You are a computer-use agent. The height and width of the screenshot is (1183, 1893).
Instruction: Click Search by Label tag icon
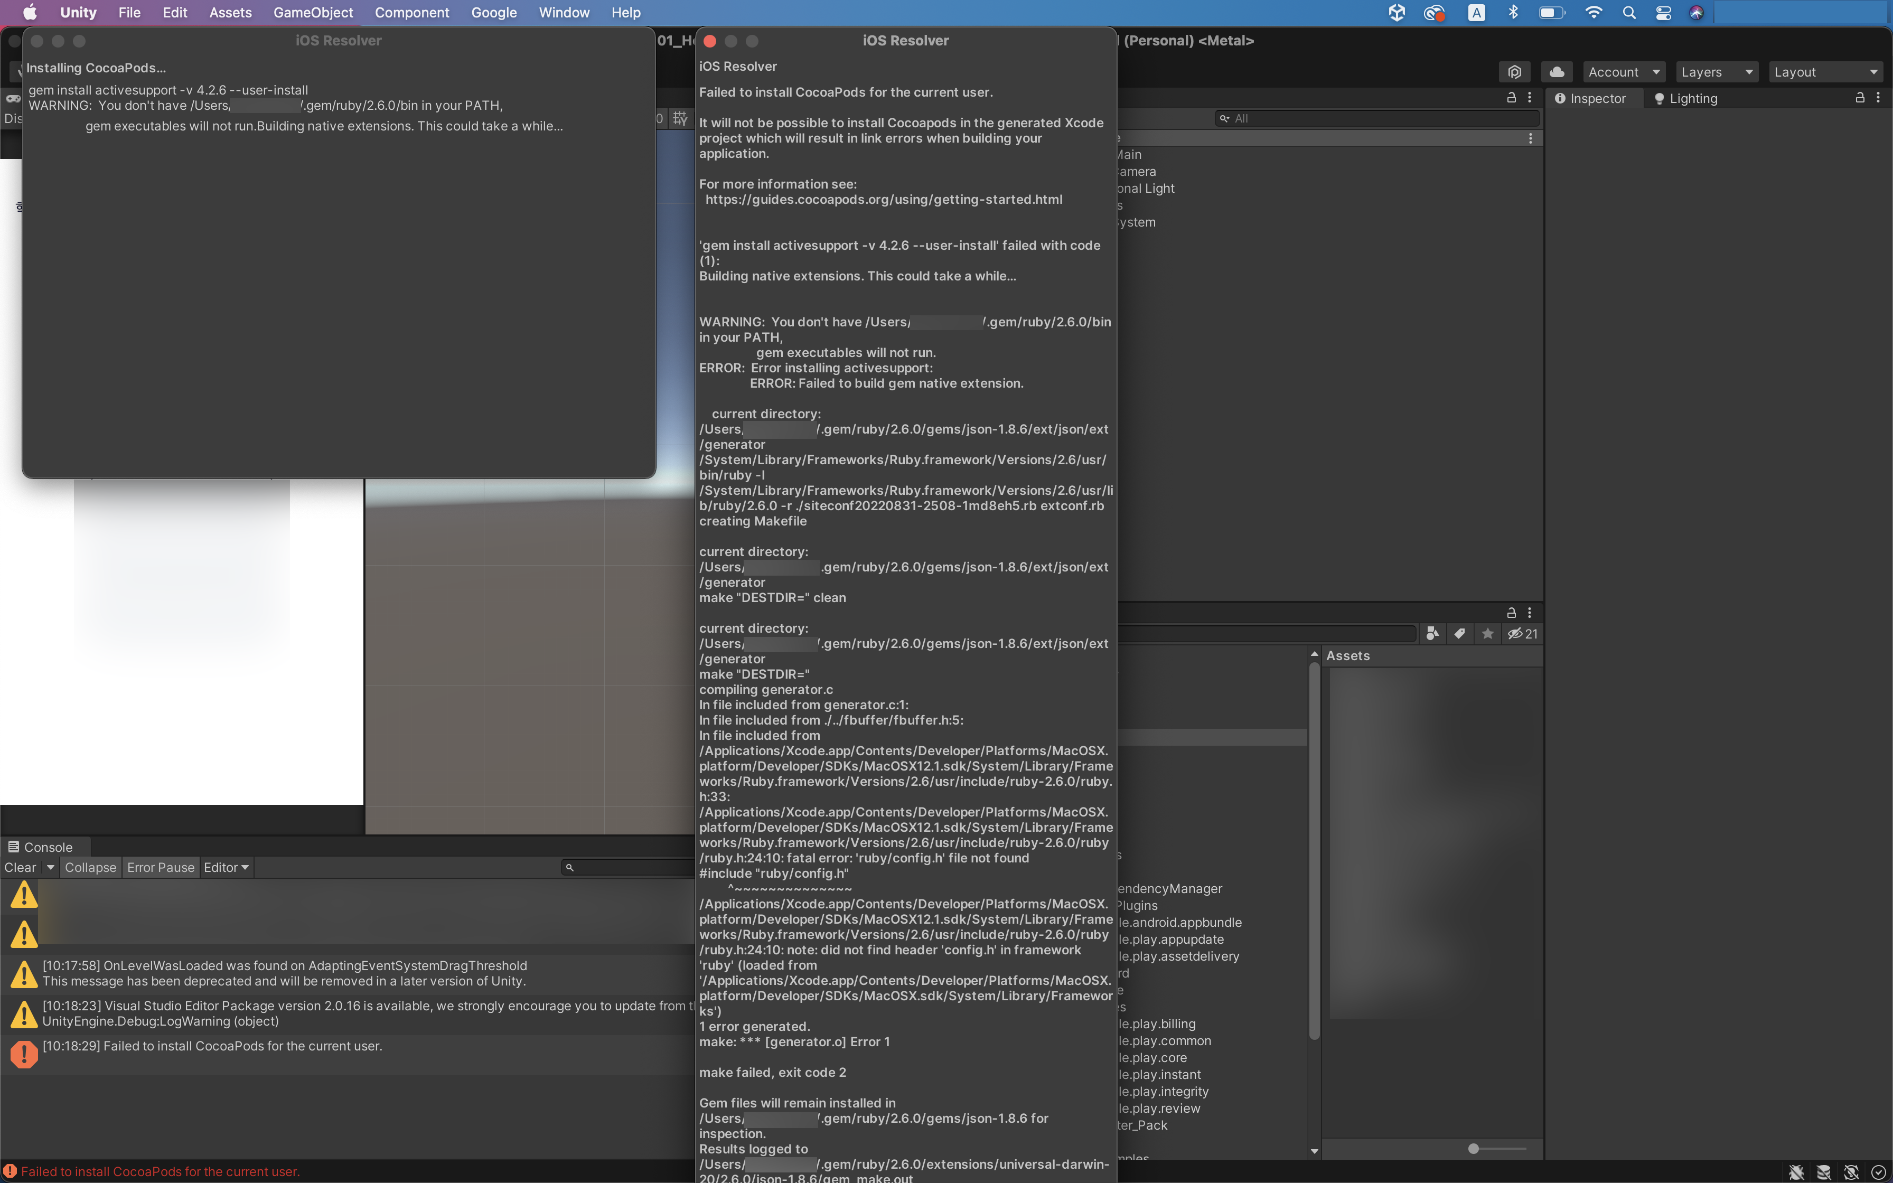(x=1460, y=634)
